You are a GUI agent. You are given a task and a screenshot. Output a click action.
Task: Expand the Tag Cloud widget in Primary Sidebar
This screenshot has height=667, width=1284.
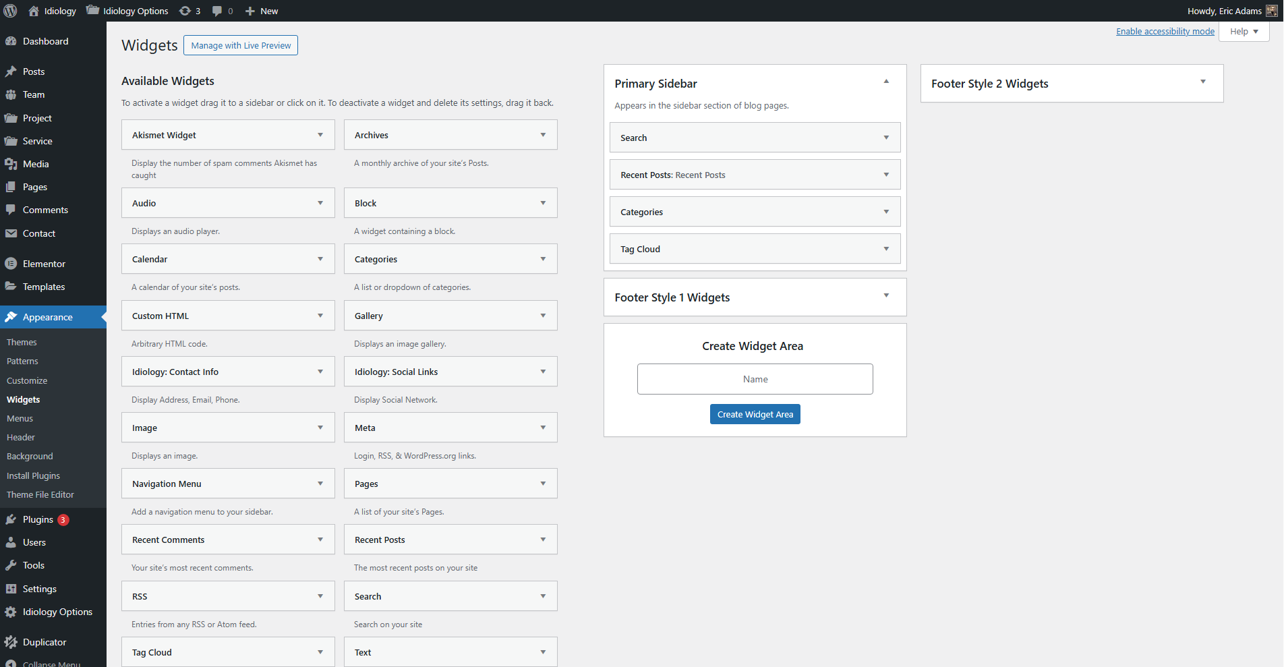tap(886, 249)
